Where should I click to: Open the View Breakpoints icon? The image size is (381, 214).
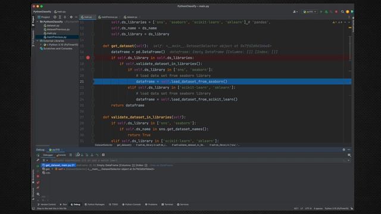(x=38, y=182)
